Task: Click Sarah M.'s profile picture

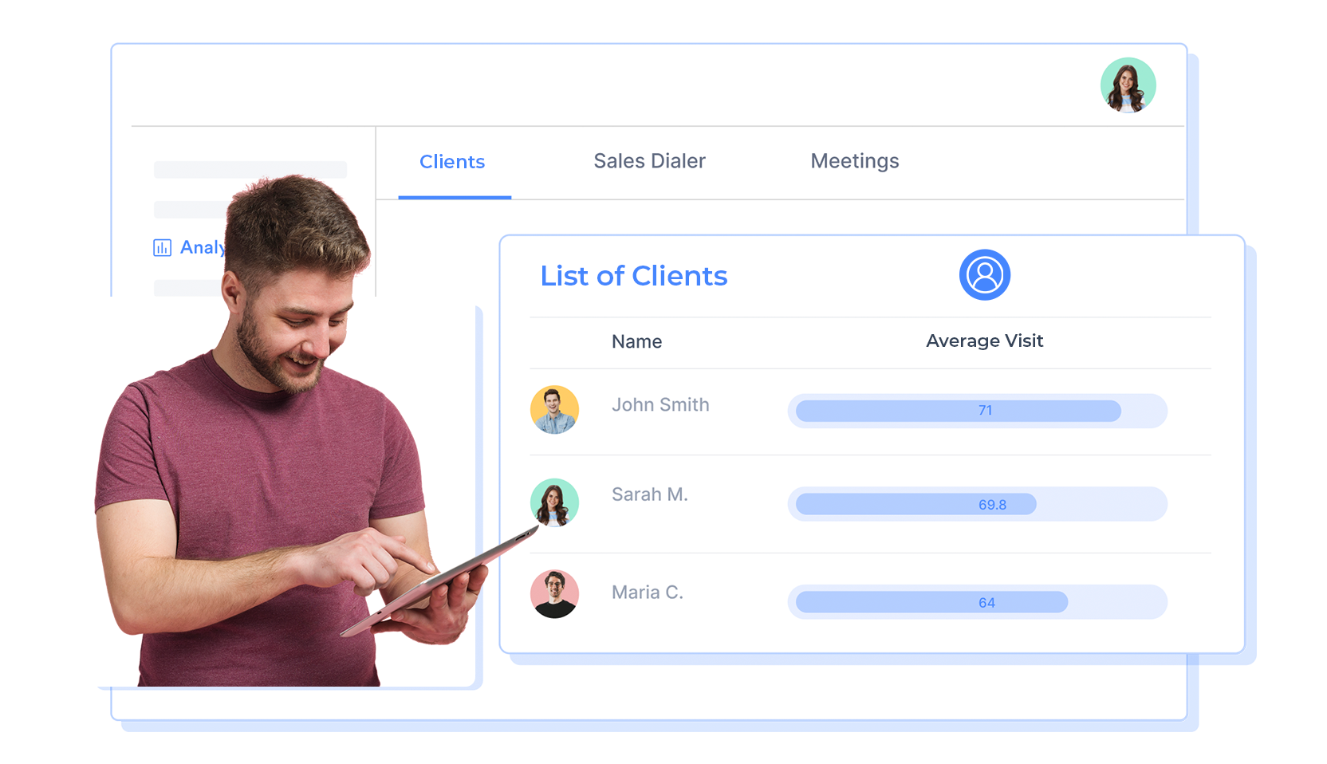Action: point(554,502)
